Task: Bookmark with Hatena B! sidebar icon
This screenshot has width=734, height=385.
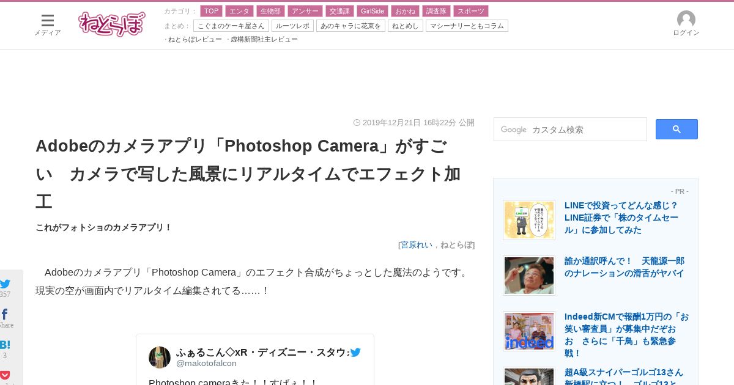Action: [x=5, y=345]
